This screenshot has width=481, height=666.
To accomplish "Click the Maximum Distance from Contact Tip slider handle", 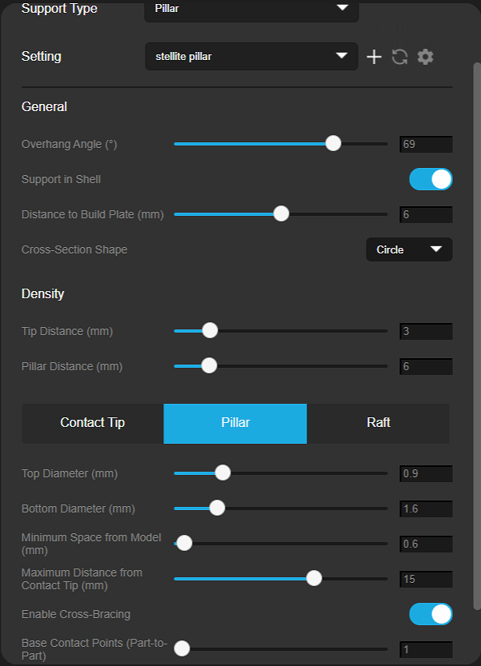I will [314, 578].
